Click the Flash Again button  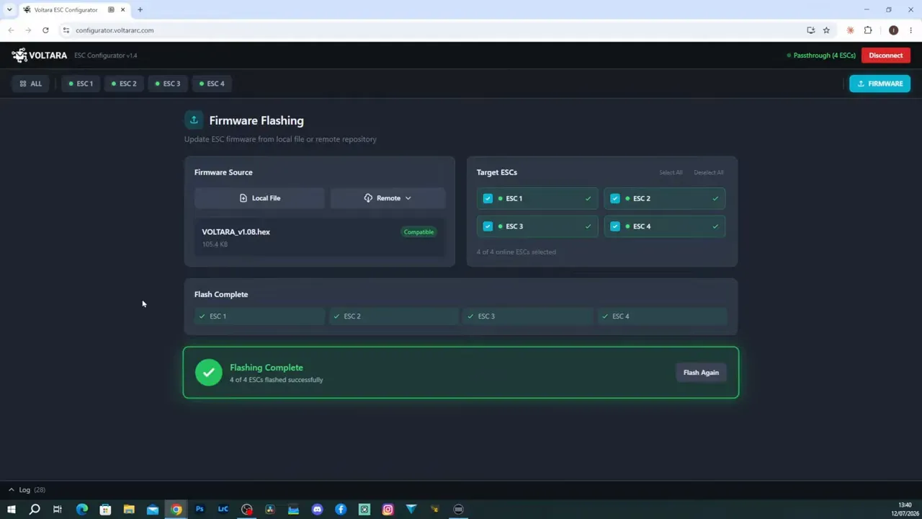[x=701, y=373]
